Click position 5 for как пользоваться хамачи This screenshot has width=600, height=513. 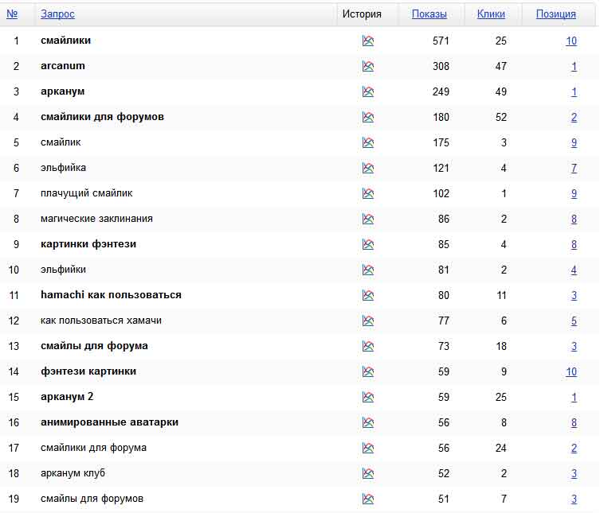click(x=574, y=321)
